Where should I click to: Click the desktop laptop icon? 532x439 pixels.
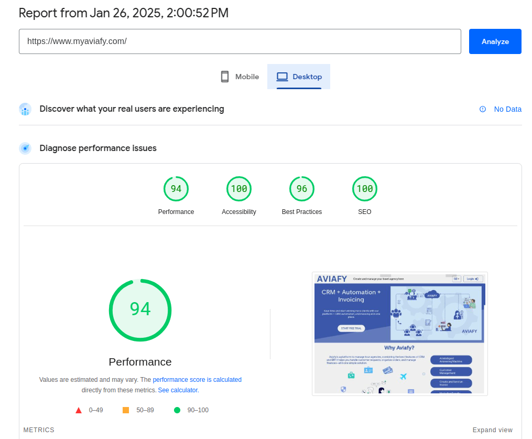click(282, 77)
